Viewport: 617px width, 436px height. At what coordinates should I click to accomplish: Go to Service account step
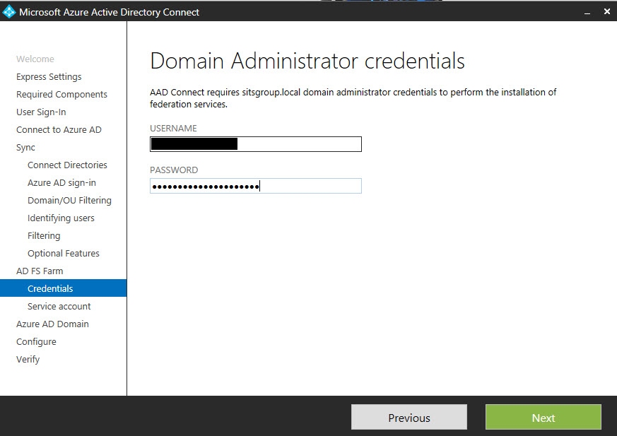pyautogui.click(x=59, y=307)
